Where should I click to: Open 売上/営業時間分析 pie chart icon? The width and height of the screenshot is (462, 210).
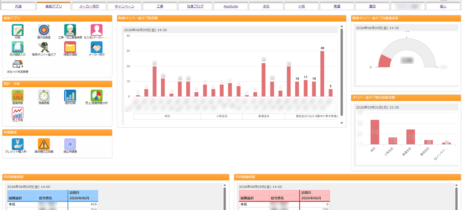point(97,95)
